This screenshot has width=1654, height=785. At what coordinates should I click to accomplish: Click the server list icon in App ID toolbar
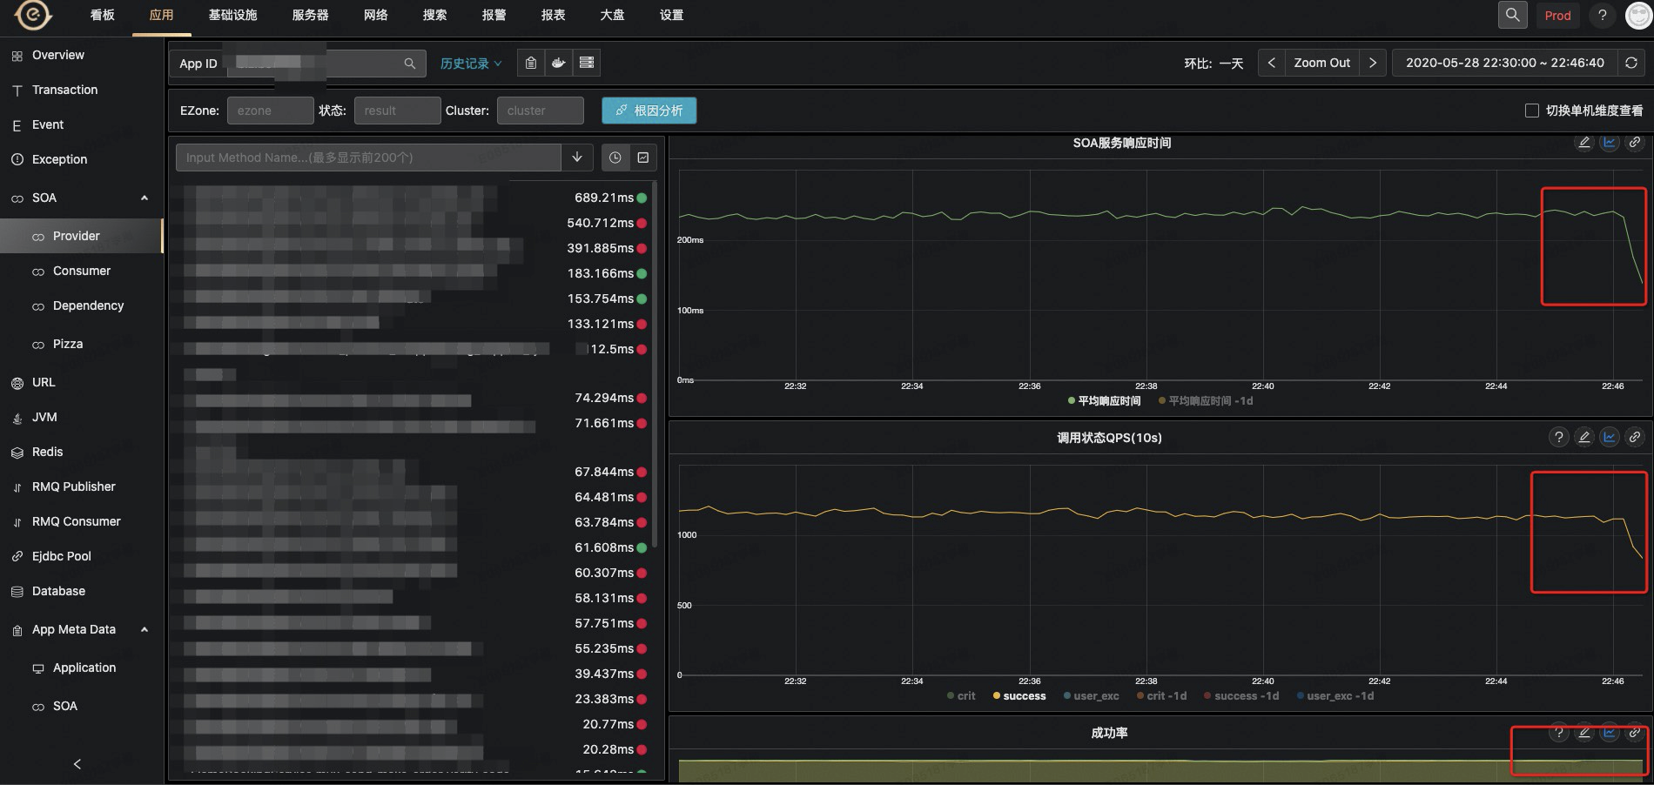[x=587, y=63]
